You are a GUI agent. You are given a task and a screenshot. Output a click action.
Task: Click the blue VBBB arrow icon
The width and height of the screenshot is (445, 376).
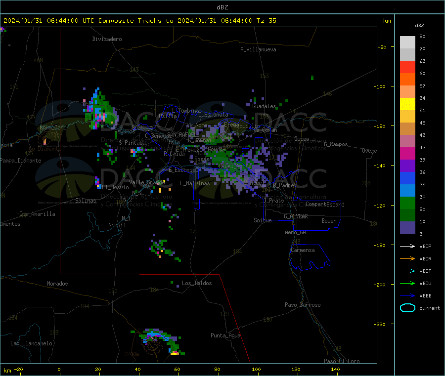click(x=407, y=295)
